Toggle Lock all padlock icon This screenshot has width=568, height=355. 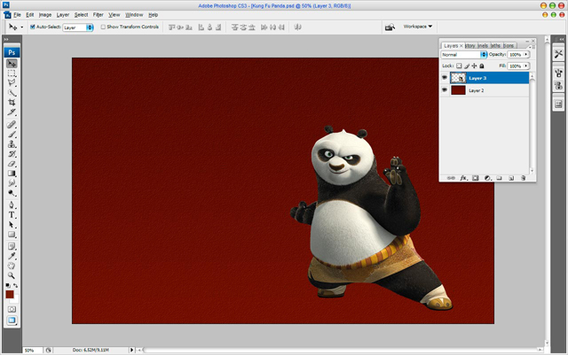point(482,66)
